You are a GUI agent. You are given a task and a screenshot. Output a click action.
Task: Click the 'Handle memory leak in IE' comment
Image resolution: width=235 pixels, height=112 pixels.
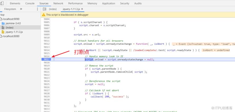coord(104,56)
